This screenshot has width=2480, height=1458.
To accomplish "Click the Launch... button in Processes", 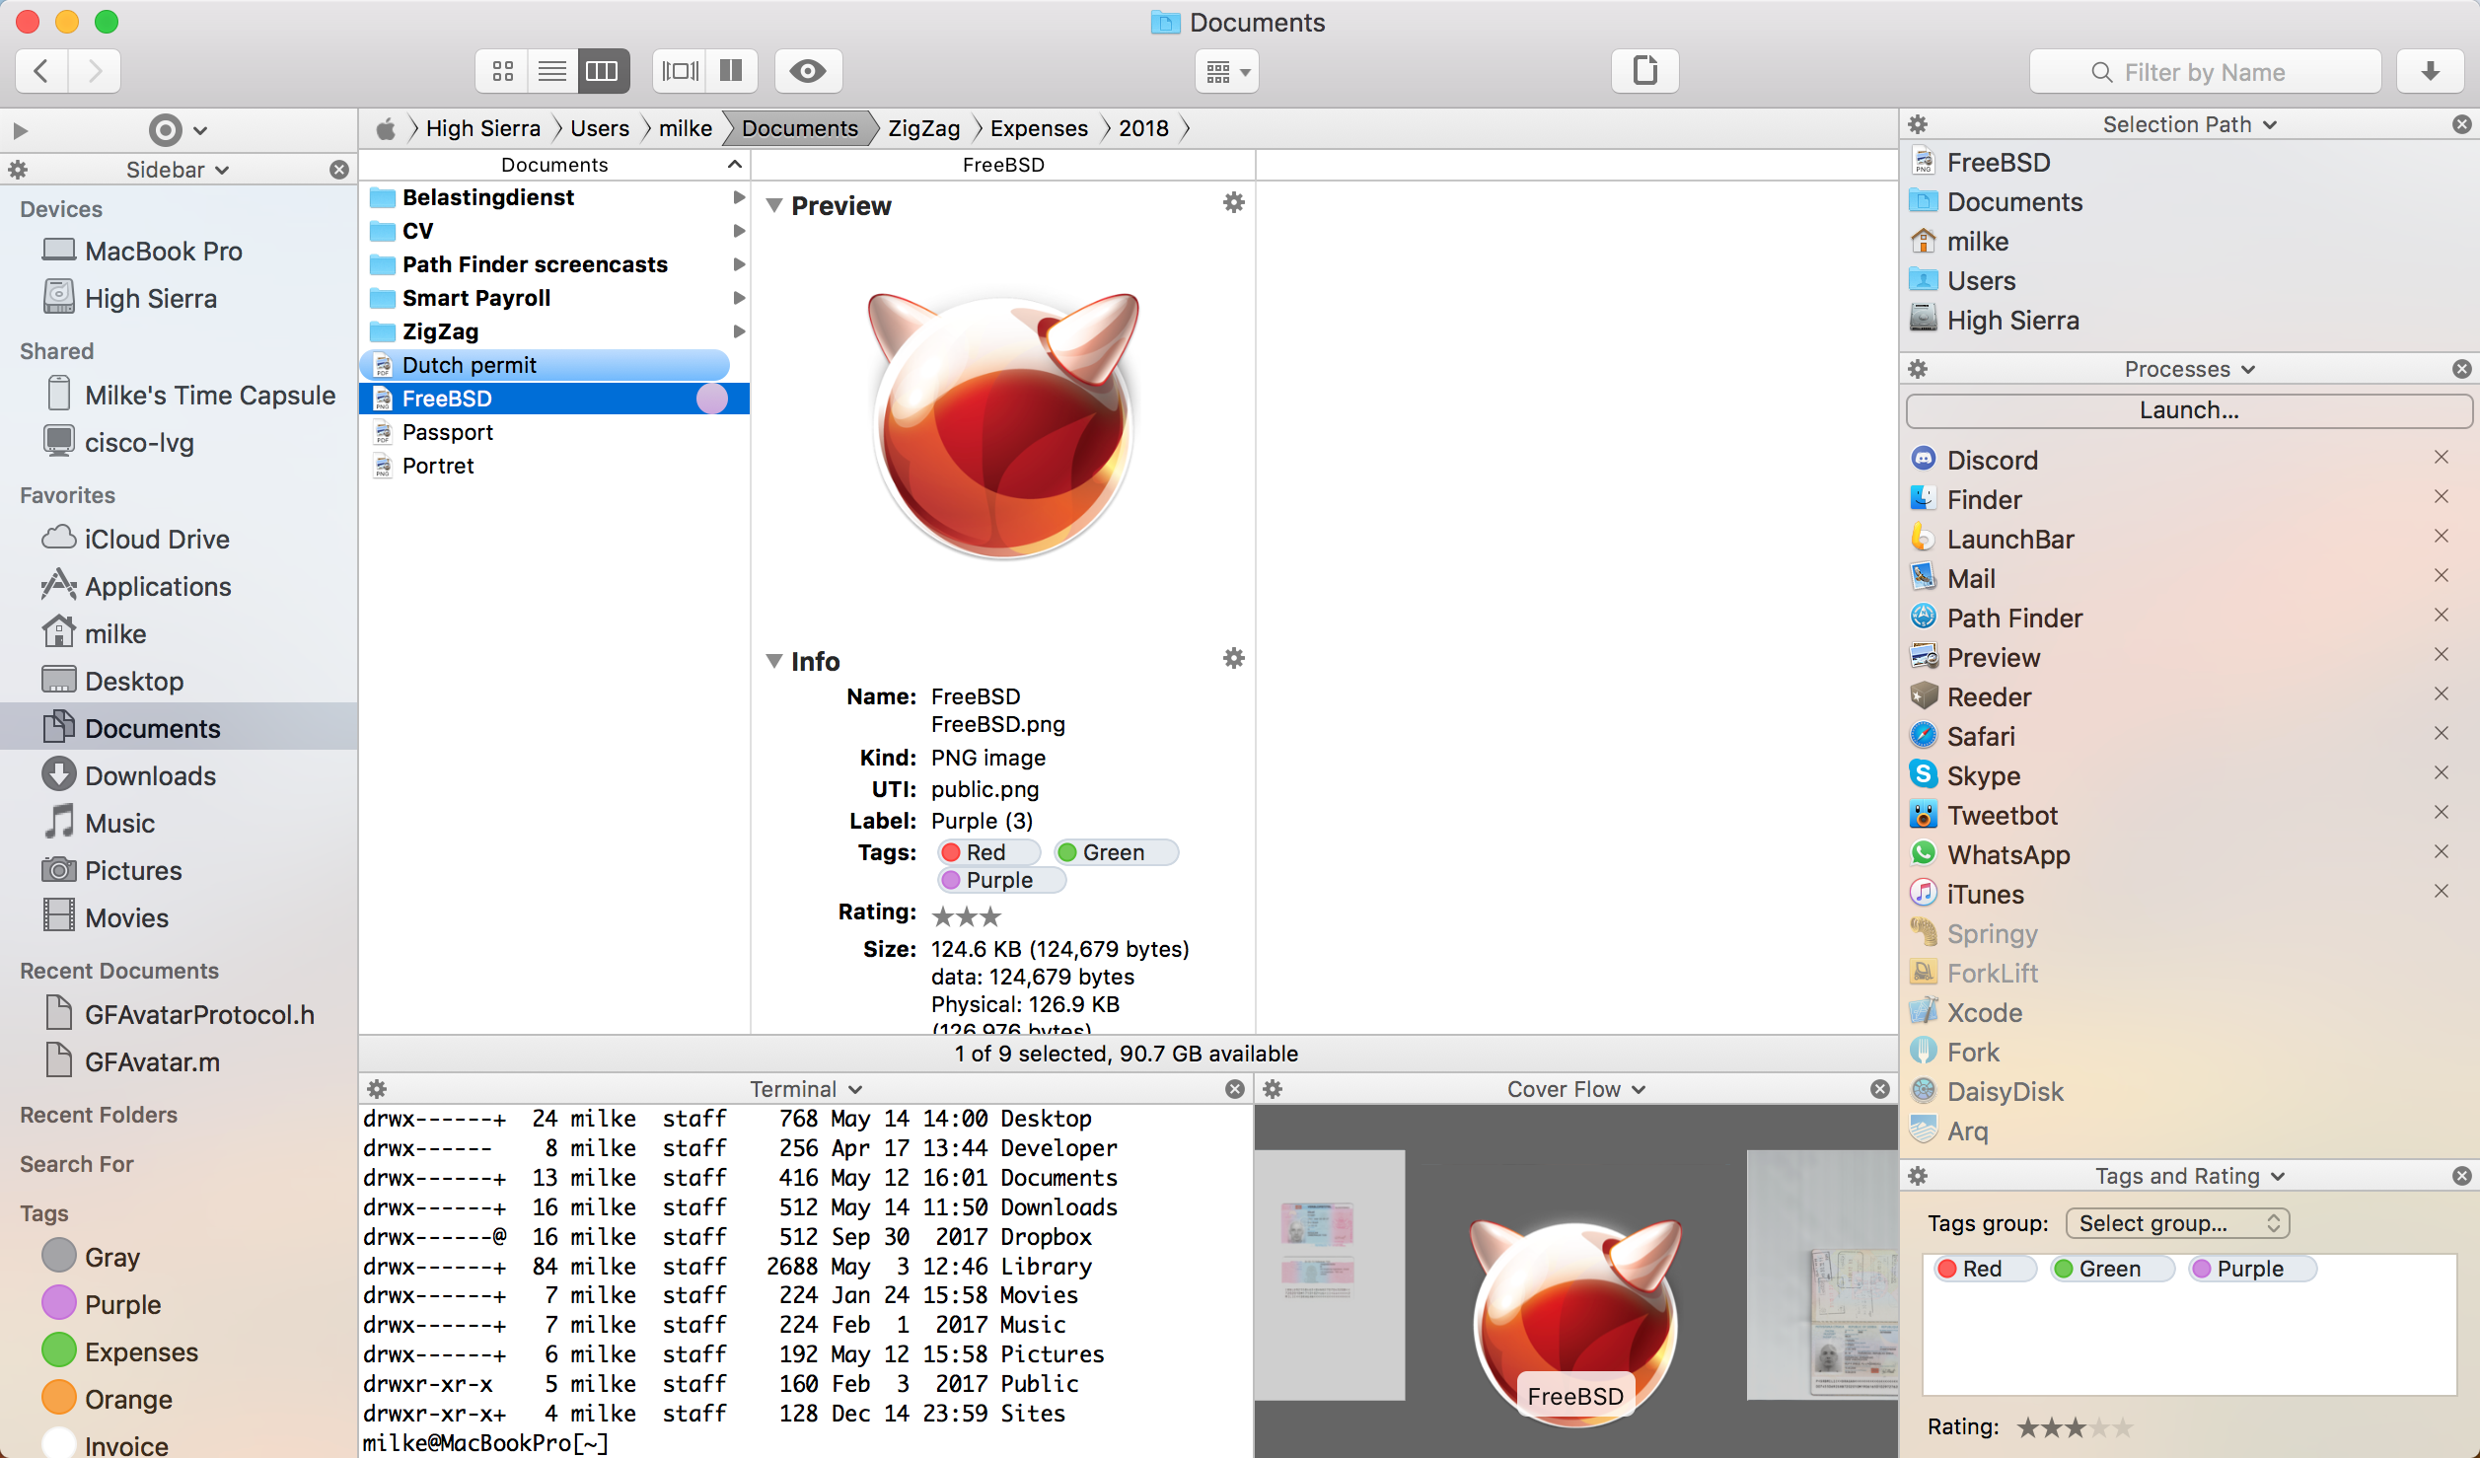I will (x=2189, y=410).
